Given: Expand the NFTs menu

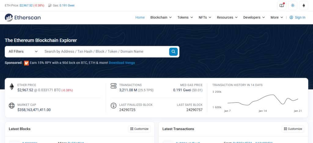Looking at the screenshot, I should click(x=205, y=17).
